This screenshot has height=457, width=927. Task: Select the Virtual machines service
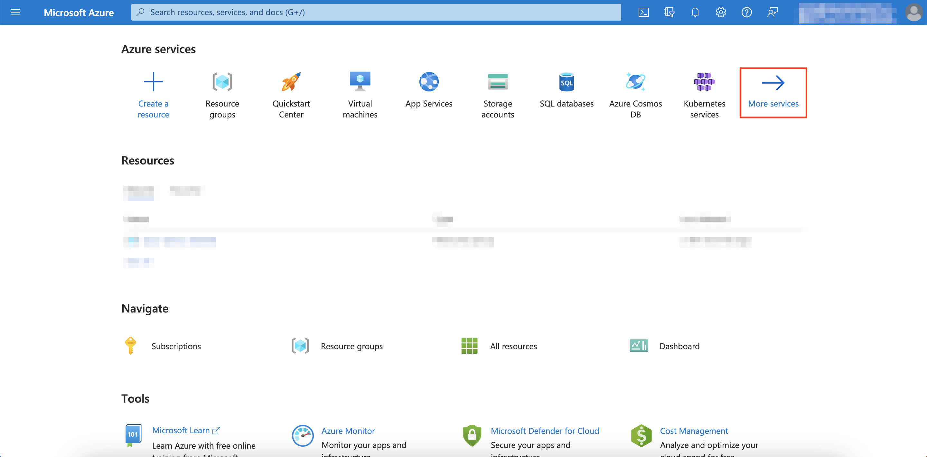pyautogui.click(x=360, y=94)
